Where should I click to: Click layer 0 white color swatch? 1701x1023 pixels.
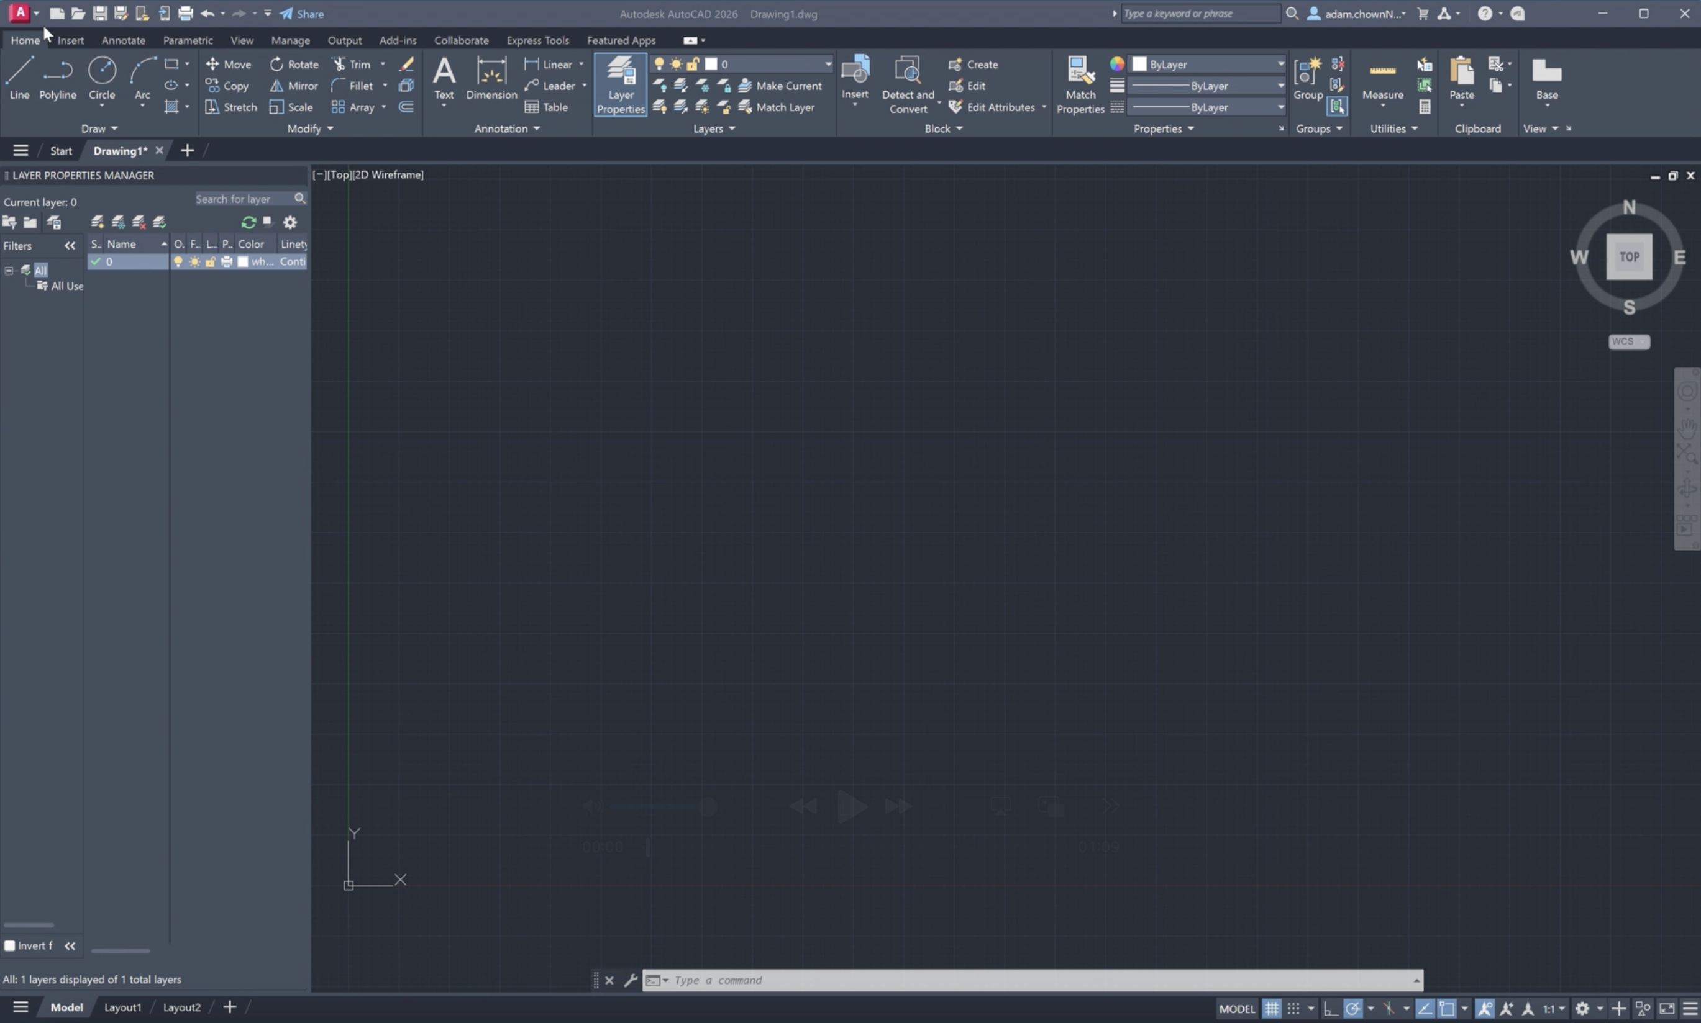click(243, 261)
